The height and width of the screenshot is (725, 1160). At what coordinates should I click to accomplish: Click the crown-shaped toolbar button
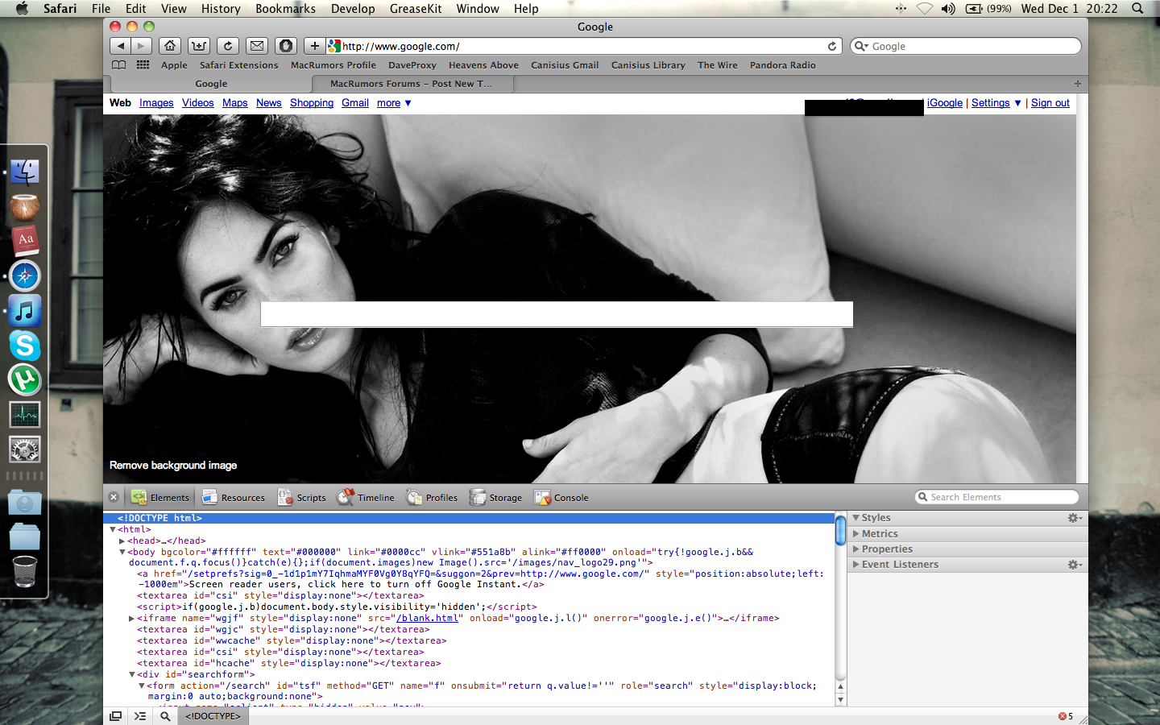[199, 46]
